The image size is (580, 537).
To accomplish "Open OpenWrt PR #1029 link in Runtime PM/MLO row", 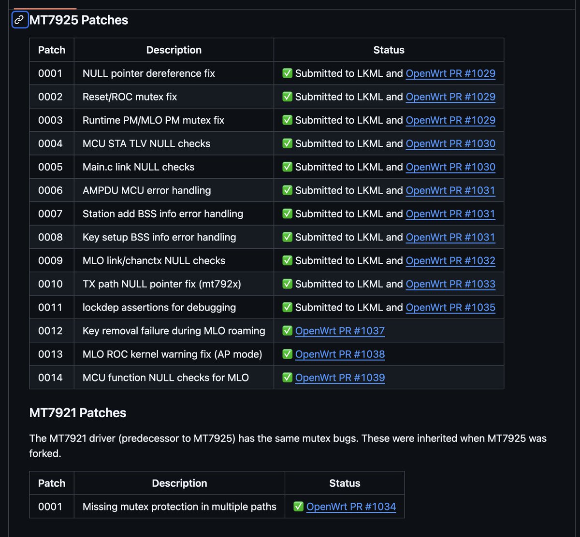I will pos(450,120).
